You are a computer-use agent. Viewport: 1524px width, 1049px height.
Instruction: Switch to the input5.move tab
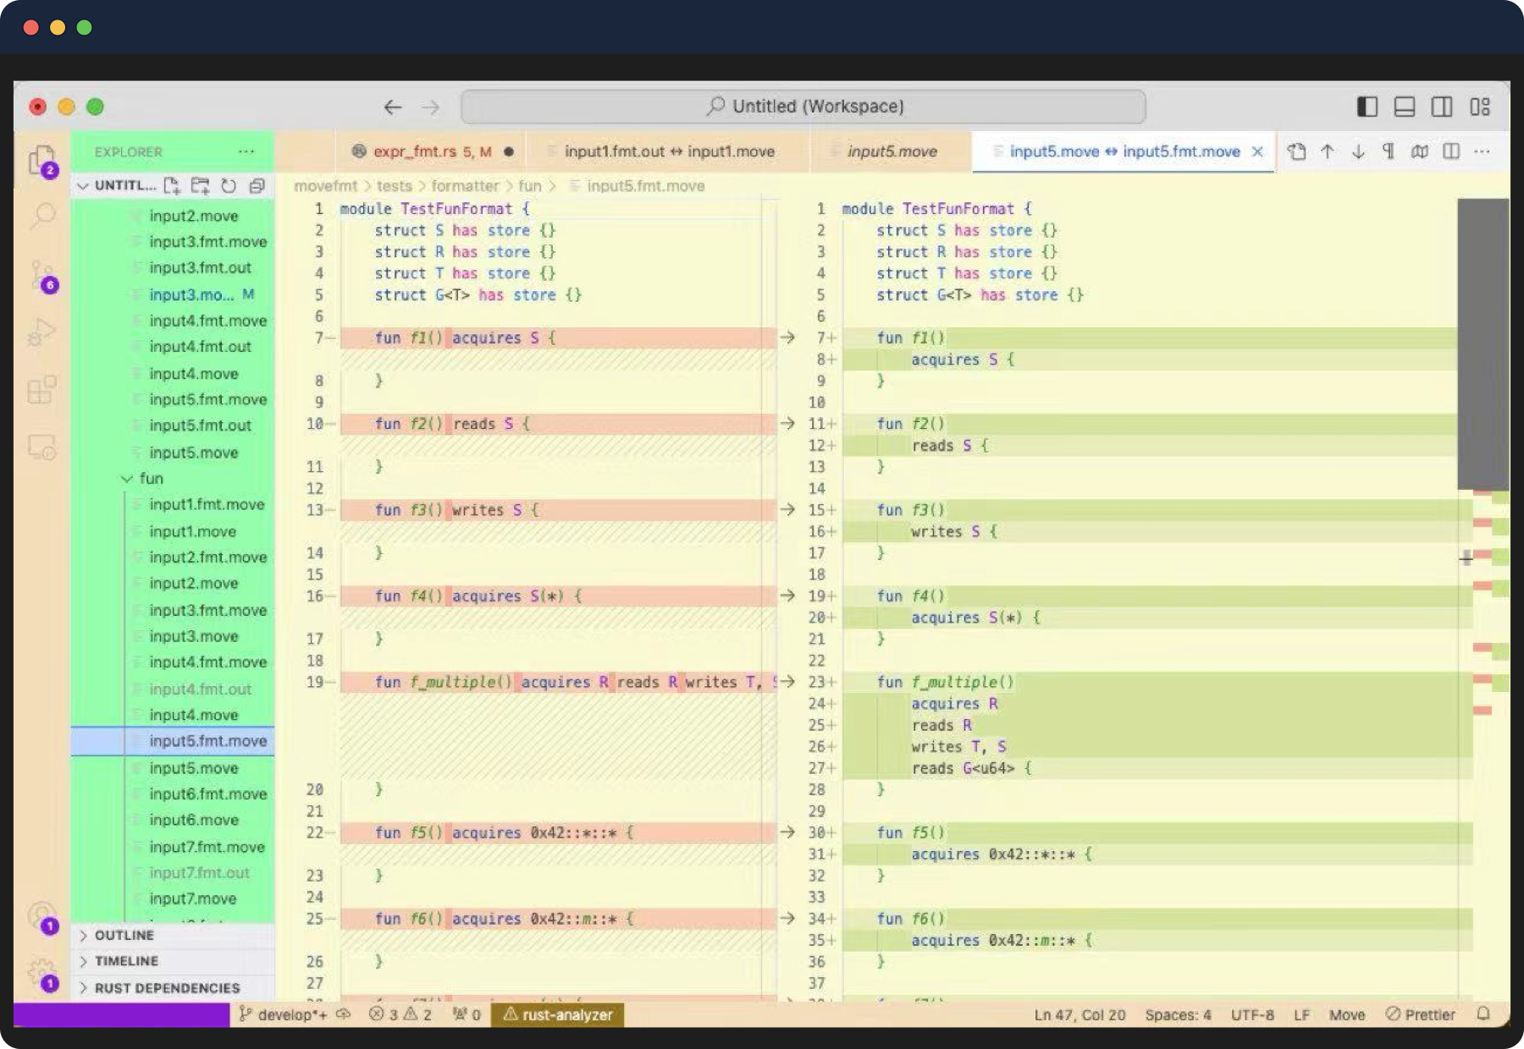point(892,151)
